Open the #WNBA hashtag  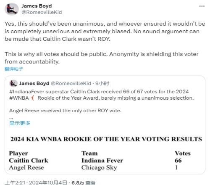[x=19, y=98]
